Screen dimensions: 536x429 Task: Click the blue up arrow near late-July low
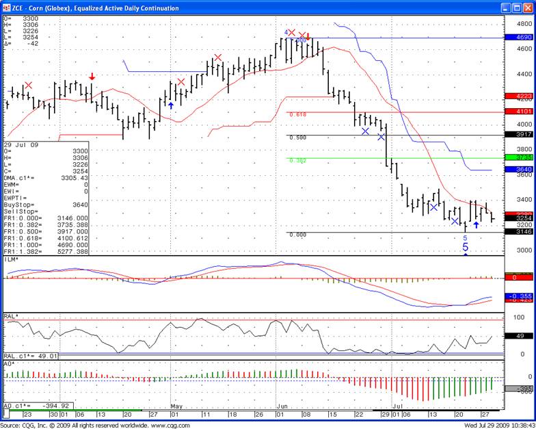click(476, 224)
